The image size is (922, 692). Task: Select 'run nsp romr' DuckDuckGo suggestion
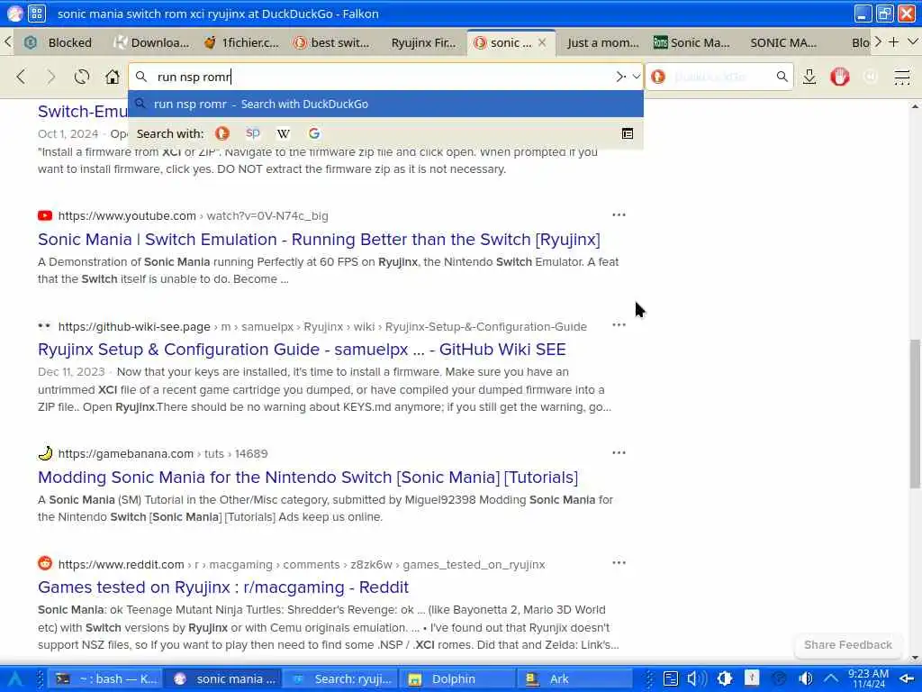385,105
